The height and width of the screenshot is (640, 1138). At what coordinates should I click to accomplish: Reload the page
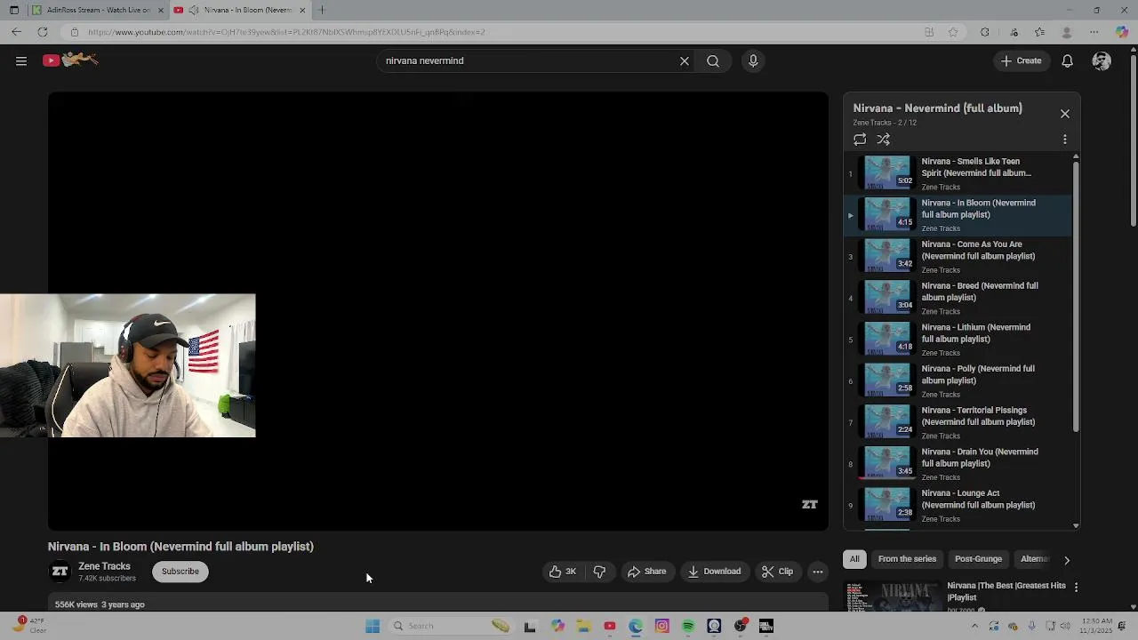click(x=42, y=32)
